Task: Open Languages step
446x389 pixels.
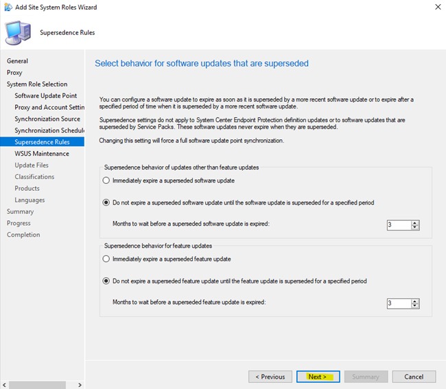Action: click(x=30, y=200)
